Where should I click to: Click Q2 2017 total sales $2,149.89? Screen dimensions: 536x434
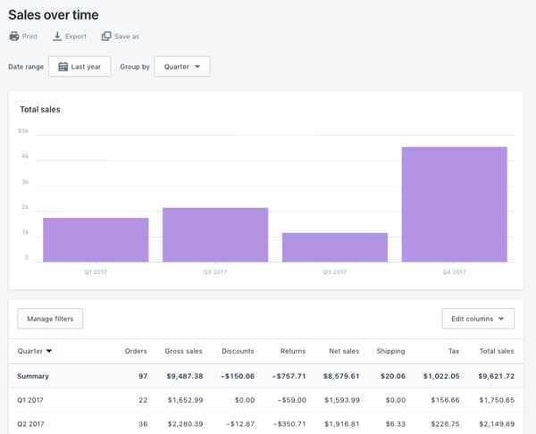(497, 424)
